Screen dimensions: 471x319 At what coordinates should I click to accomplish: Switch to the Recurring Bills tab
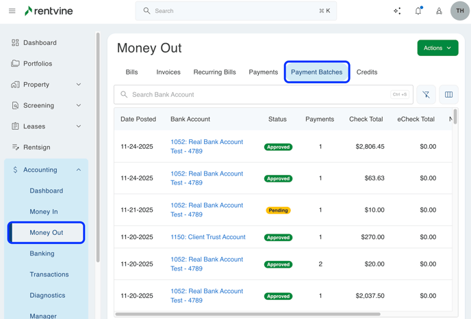(x=214, y=72)
